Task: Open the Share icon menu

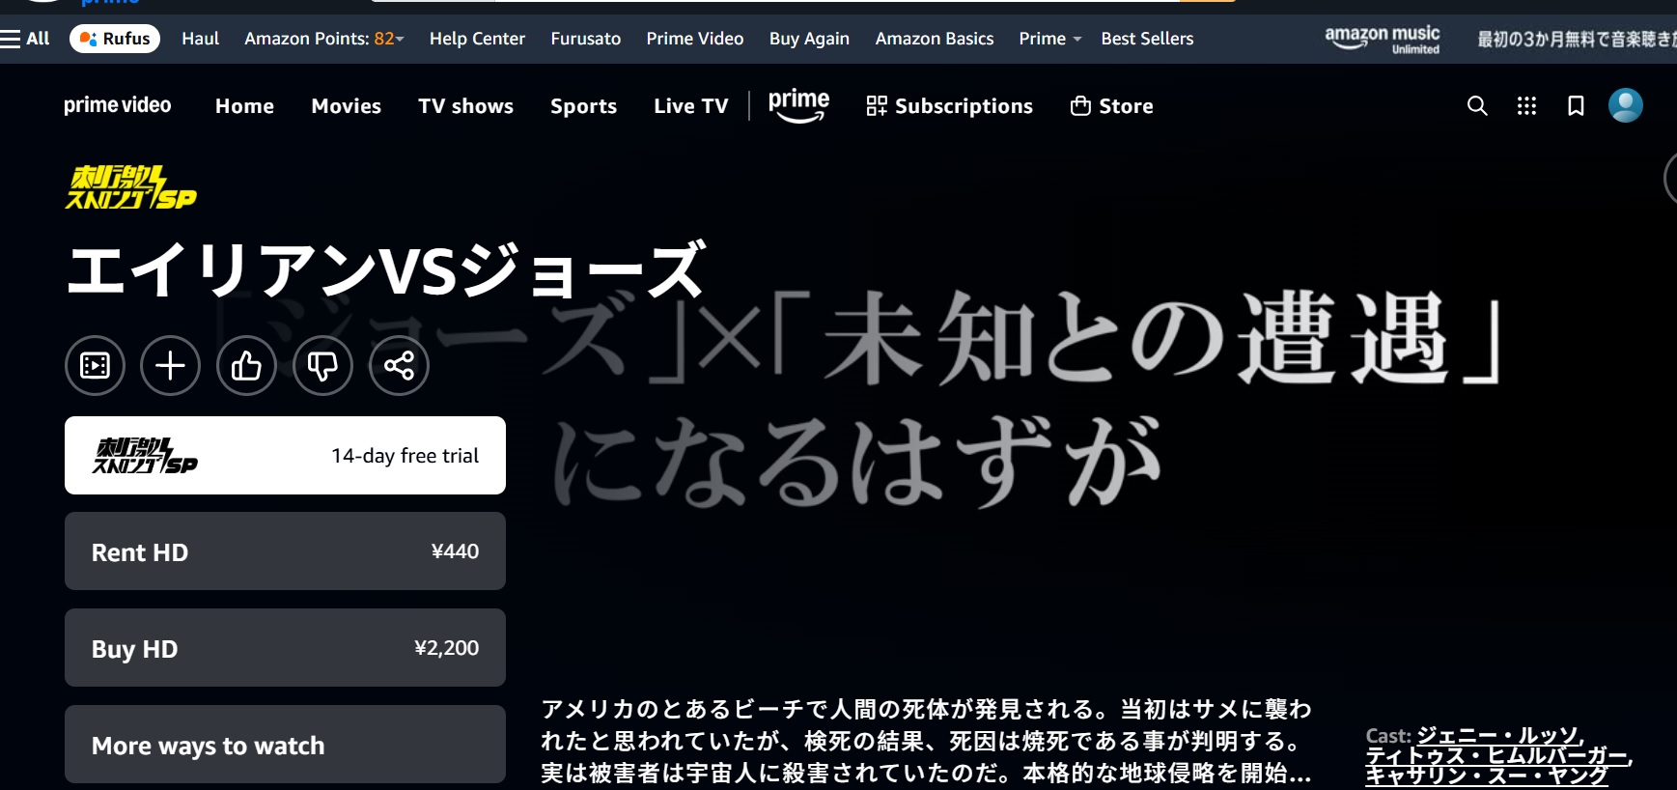Action: click(399, 366)
